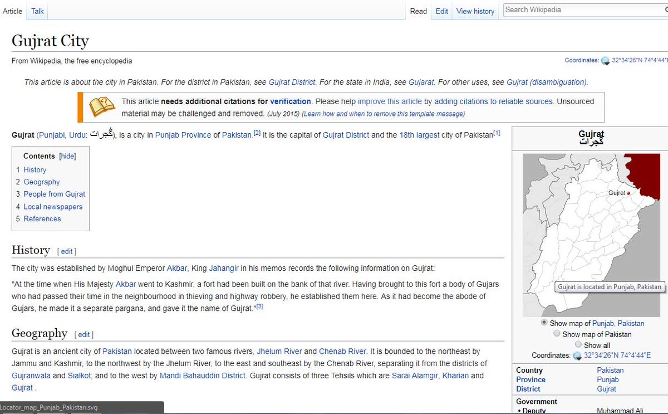The width and height of the screenshot is (668, 414).
Task: Open the Gujarat state of India link
Action: tap(421, 82)
